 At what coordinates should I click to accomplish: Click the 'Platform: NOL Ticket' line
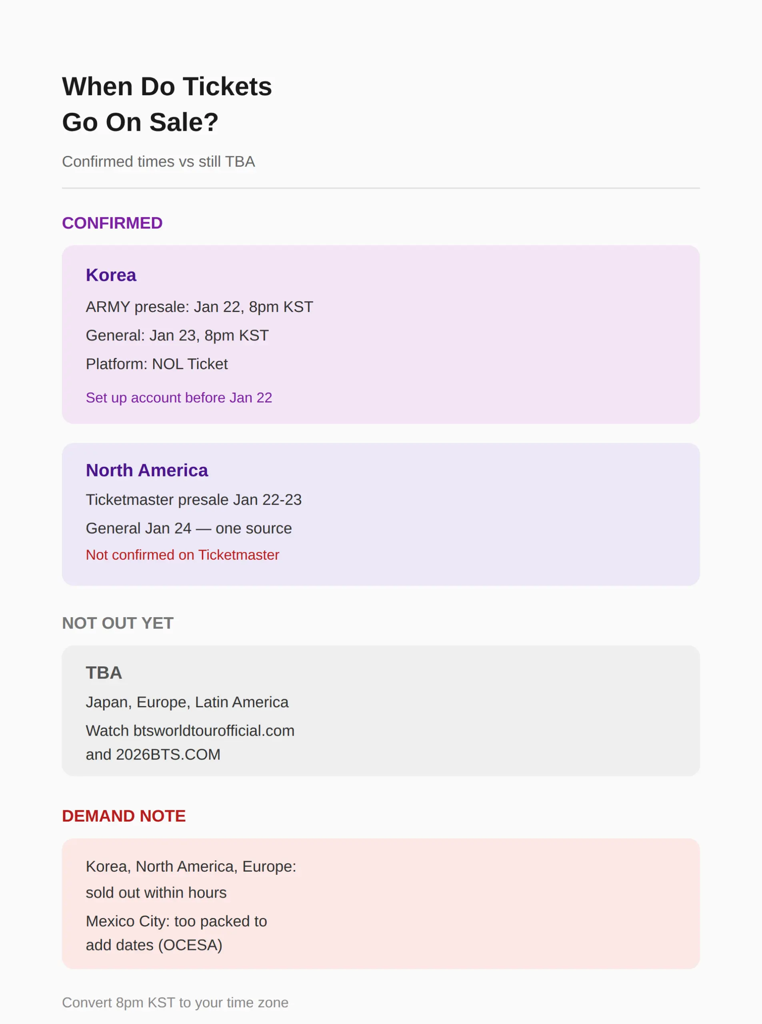[x=157, y=364]
